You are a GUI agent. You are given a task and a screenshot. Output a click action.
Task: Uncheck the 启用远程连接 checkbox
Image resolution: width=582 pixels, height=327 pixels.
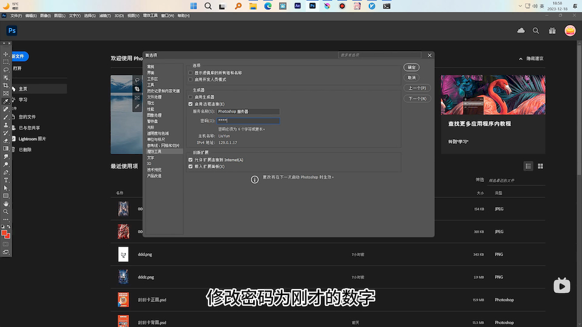click(x=190, y=104)
